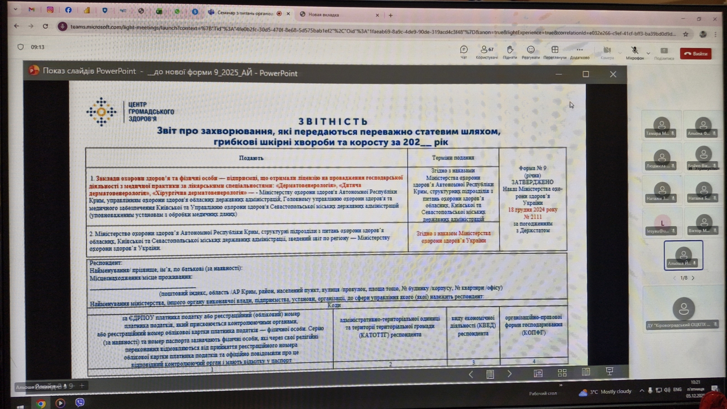The width and height of the screenshot is (727, 409).
Task: Toggle the camera on or off
Action: 607,51
